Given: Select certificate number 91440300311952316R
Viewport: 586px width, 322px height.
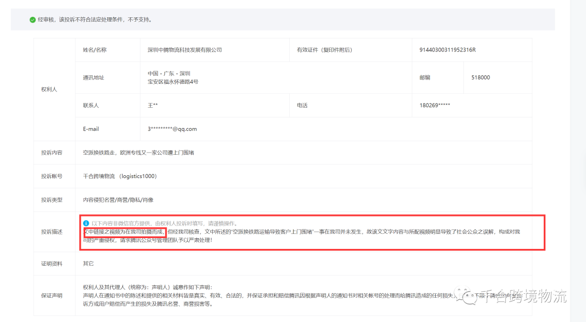Looking at the screenshot, I should point(447,50).
